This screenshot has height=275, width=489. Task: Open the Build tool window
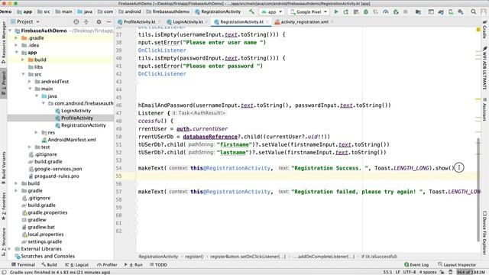click(x=49, y=265)
